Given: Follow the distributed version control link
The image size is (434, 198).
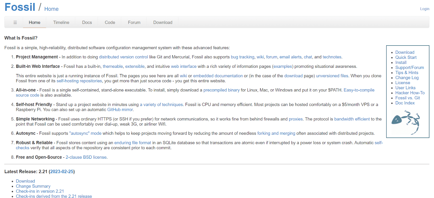Looking at the screenshot, I should [123, 57].
